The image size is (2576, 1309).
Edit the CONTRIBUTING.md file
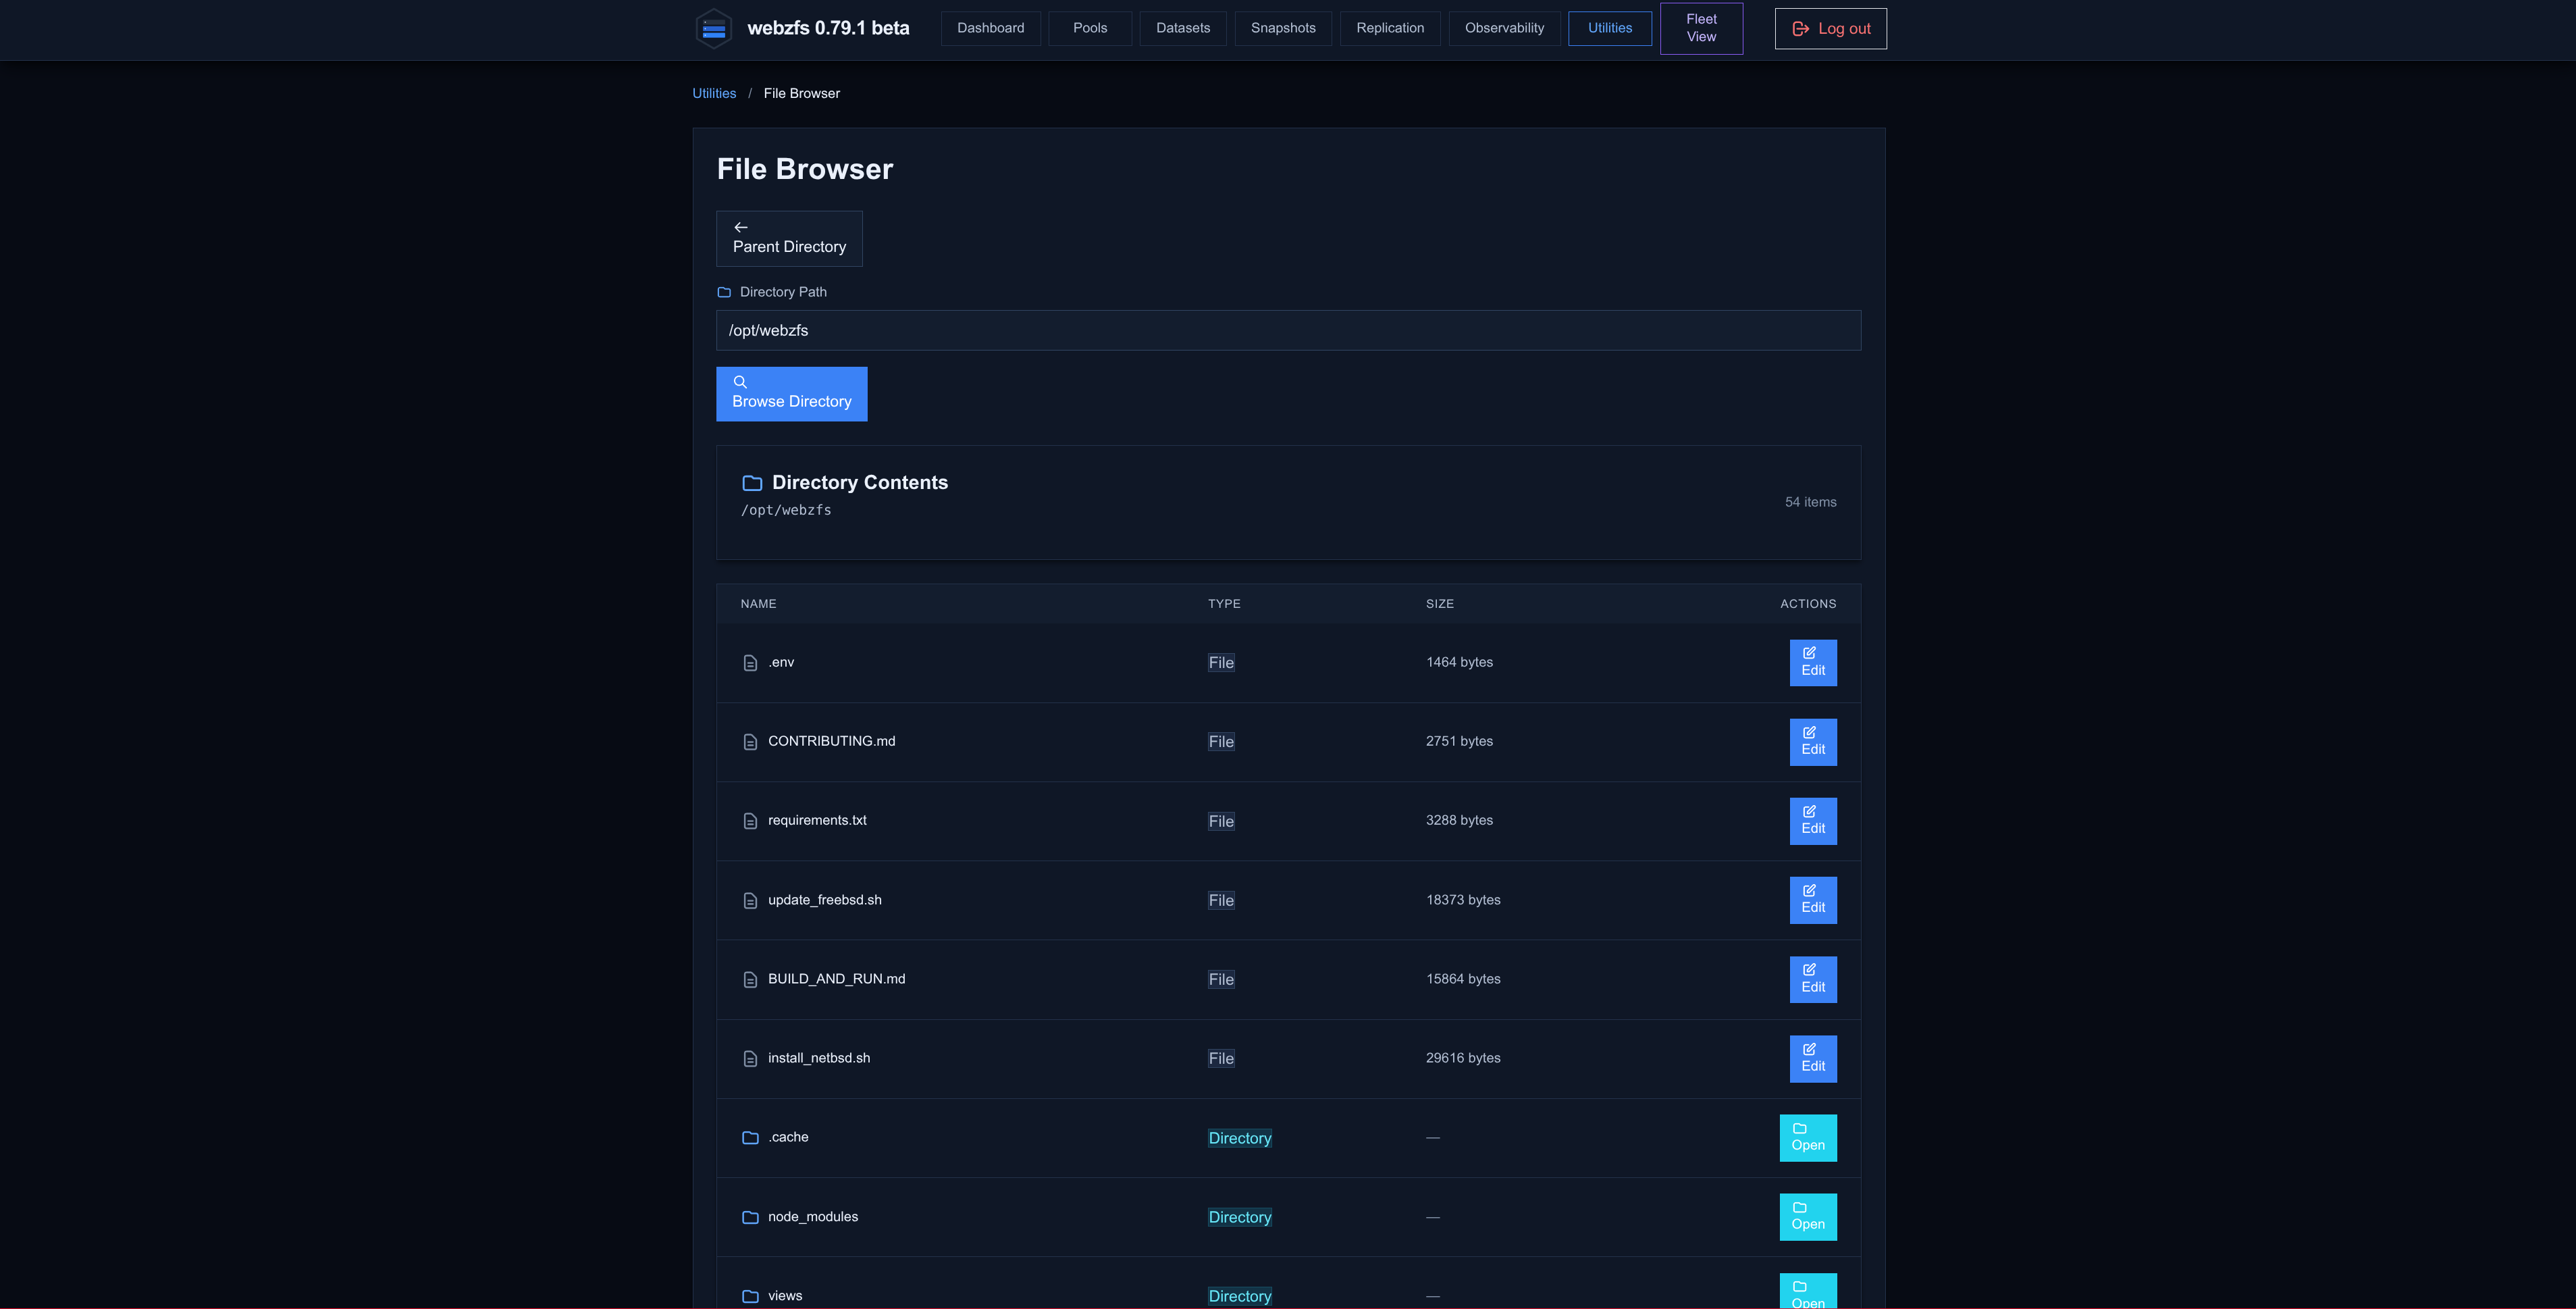(1812, 742)
